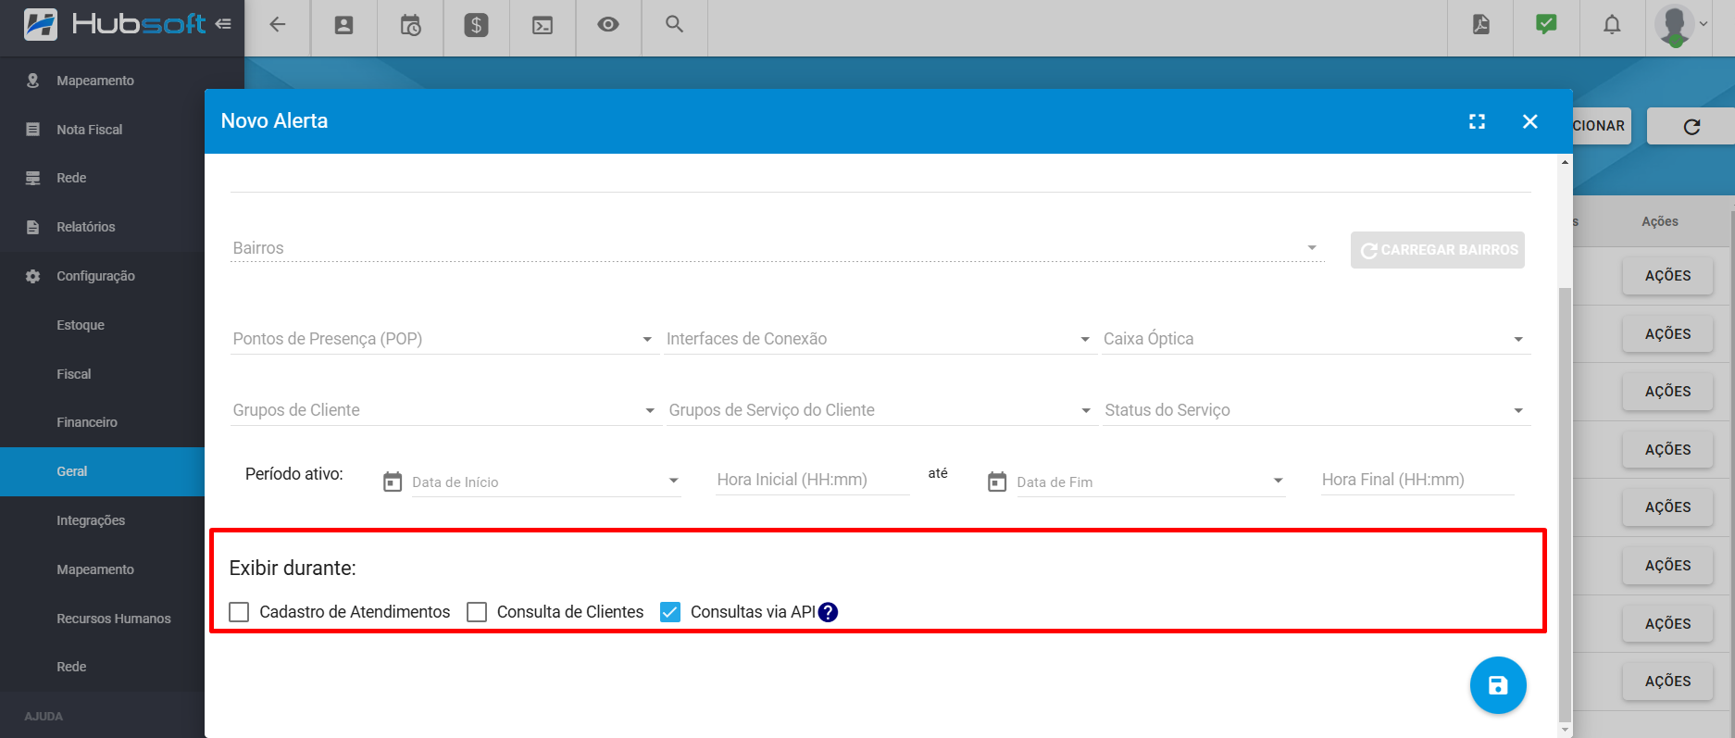Select the highlighted Geral submenu item
The height and width of the screenshot is (738, 1735).
pyautogui.click(x=102, y=471)
